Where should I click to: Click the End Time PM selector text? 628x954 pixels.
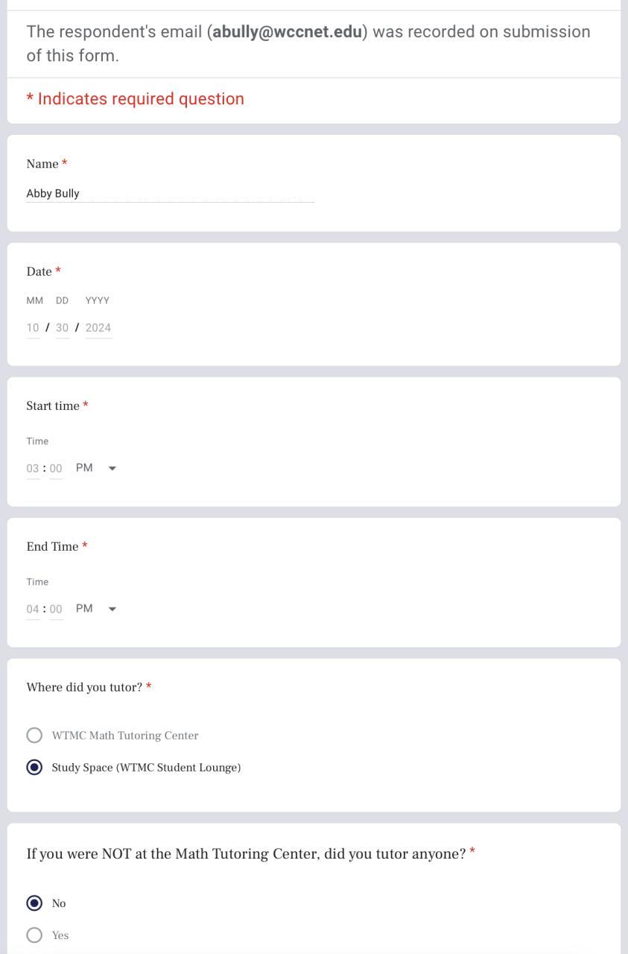click(84, 609)
